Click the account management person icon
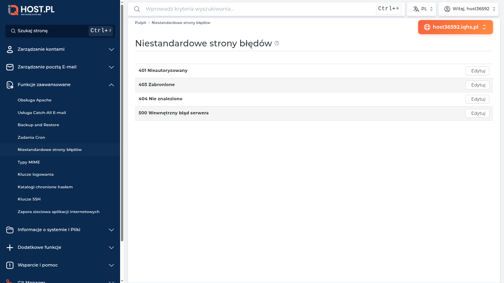The image size is (504, 283). click(10, 50)
